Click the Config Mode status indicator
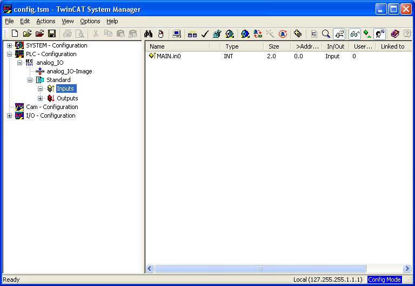 coord(385,280)
